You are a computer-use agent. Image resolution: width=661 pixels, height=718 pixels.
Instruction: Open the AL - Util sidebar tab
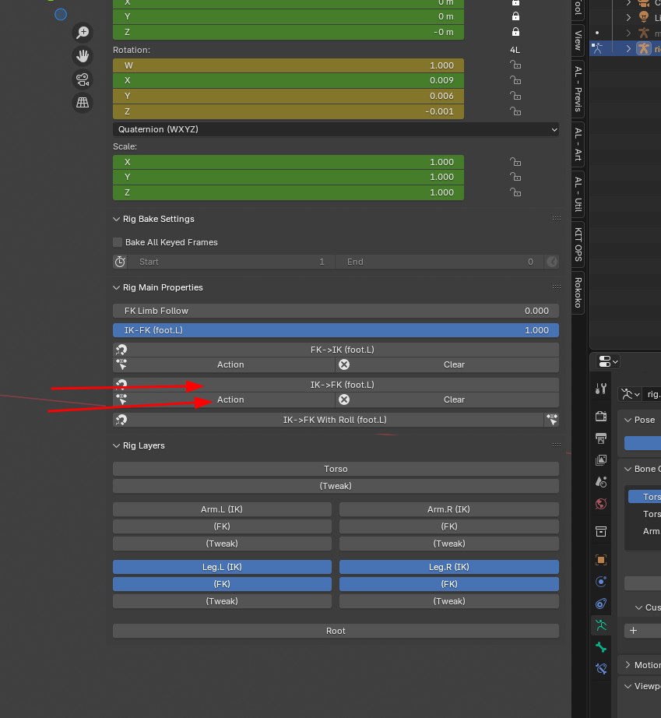578,194
